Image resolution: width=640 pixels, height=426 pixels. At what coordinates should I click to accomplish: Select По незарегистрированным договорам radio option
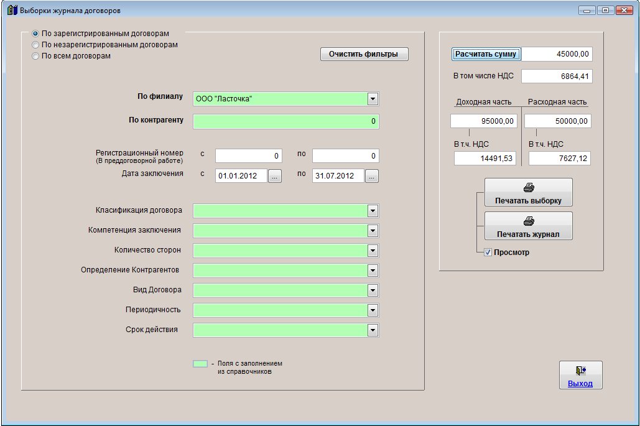(x=35, y=45)
